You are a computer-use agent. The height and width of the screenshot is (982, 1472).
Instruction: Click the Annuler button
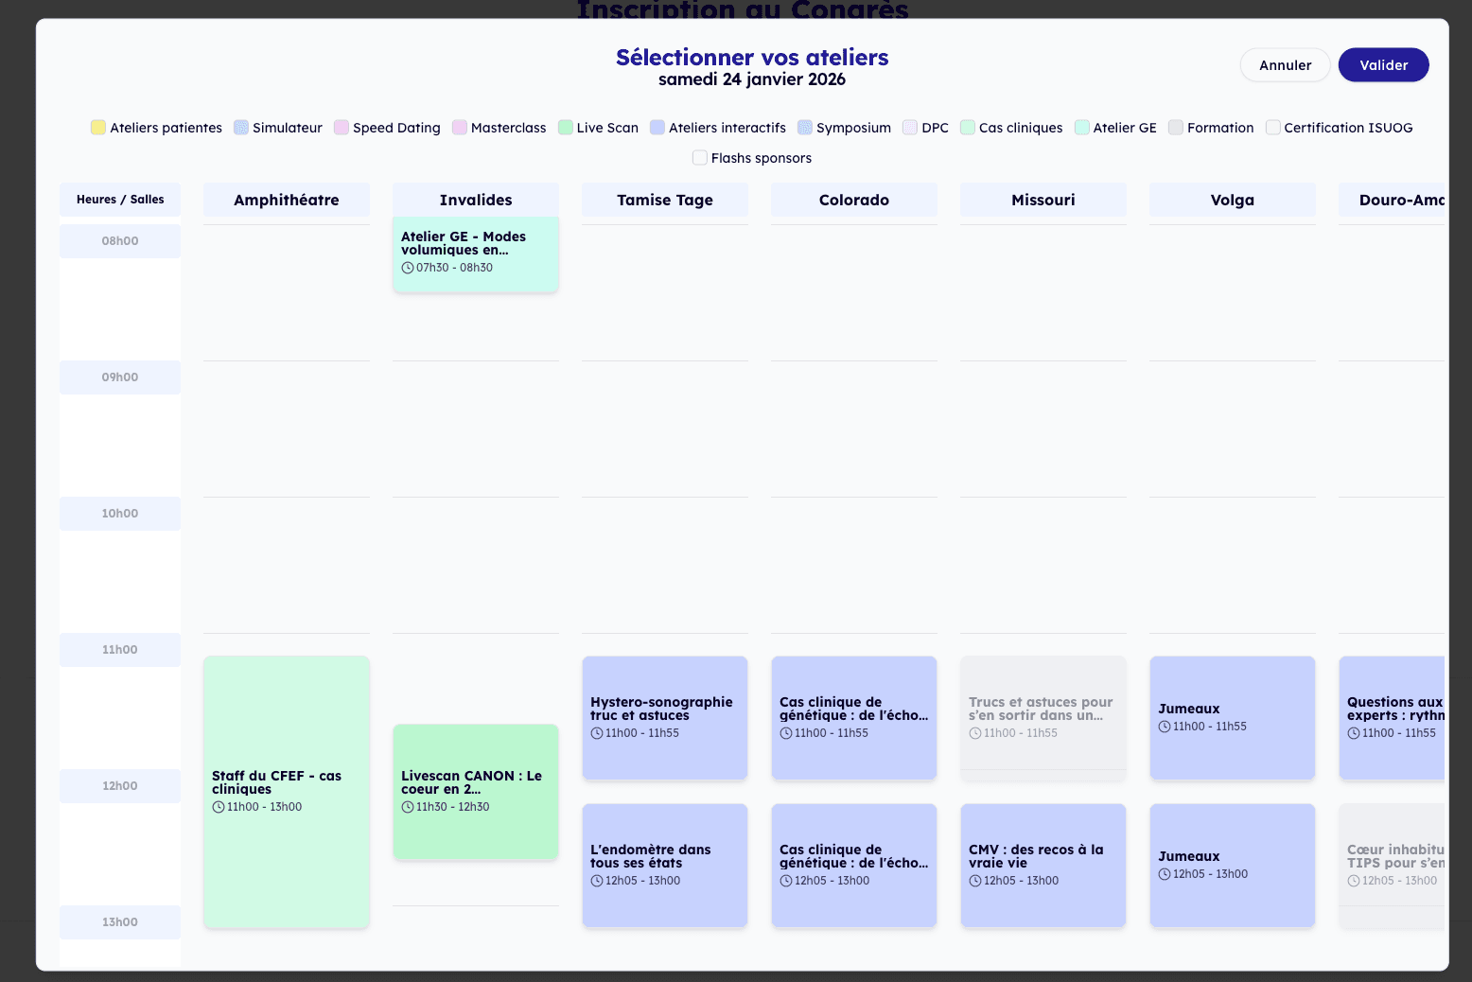(x=1285, y=65)
